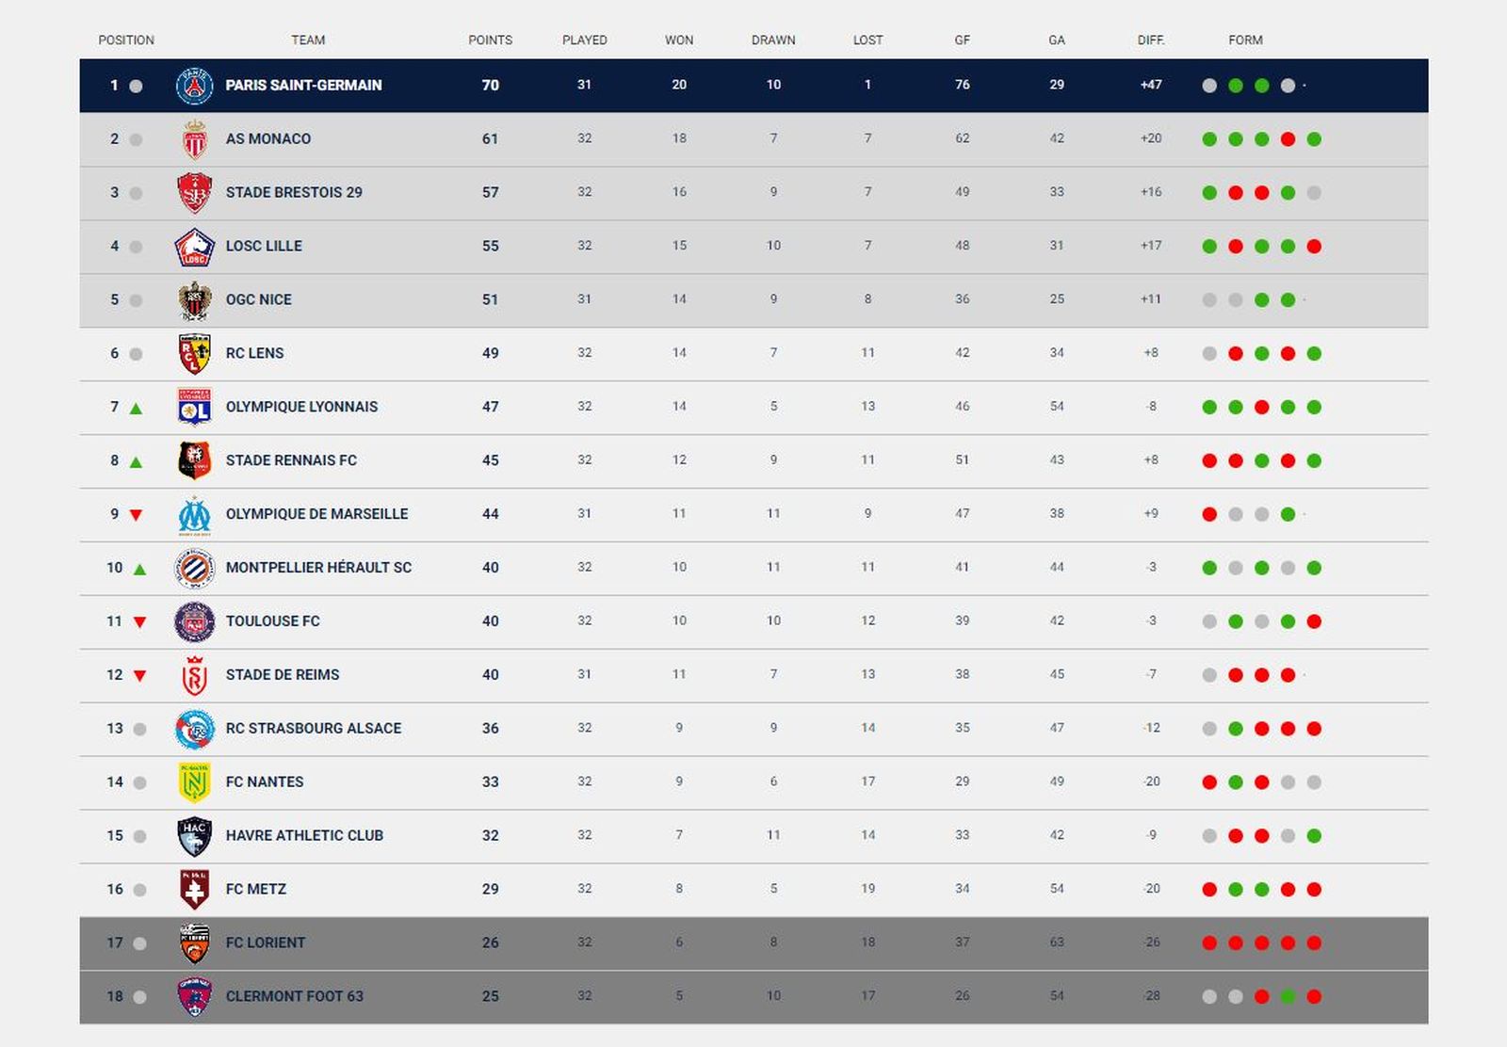Click the Havre Athletic Club team name
This screenshot has height=1047, width=1507.
point(304,835)
